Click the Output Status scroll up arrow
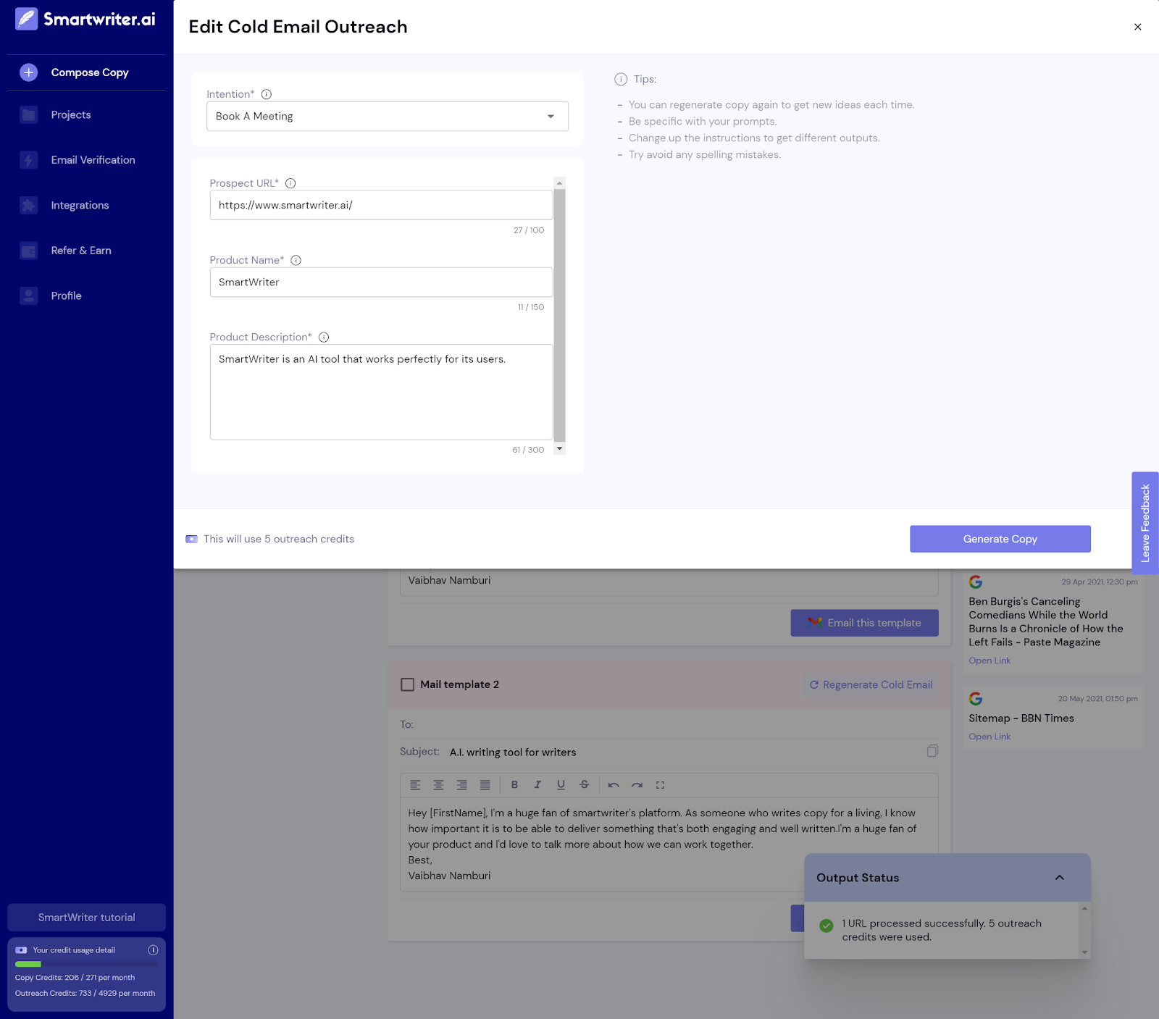This screenshot has height=1019, width=1159. coord(1084,908)
